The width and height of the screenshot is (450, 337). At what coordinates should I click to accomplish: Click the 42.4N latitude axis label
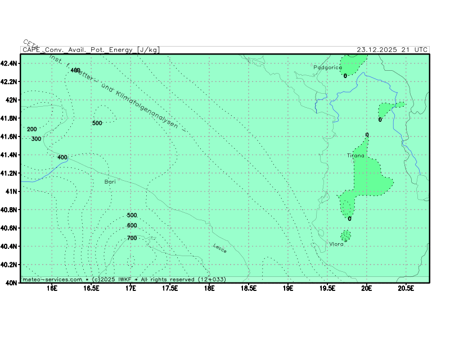10,63
